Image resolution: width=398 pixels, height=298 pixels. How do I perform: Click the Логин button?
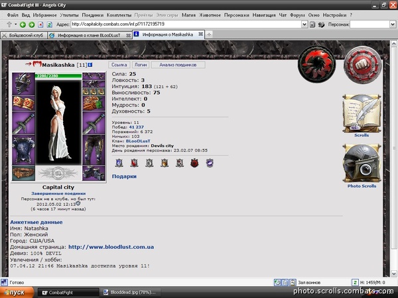click(141, 65)
